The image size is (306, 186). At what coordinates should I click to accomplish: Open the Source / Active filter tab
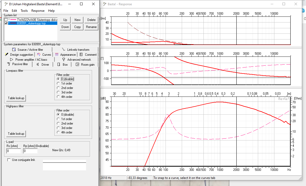pos(27,50)
